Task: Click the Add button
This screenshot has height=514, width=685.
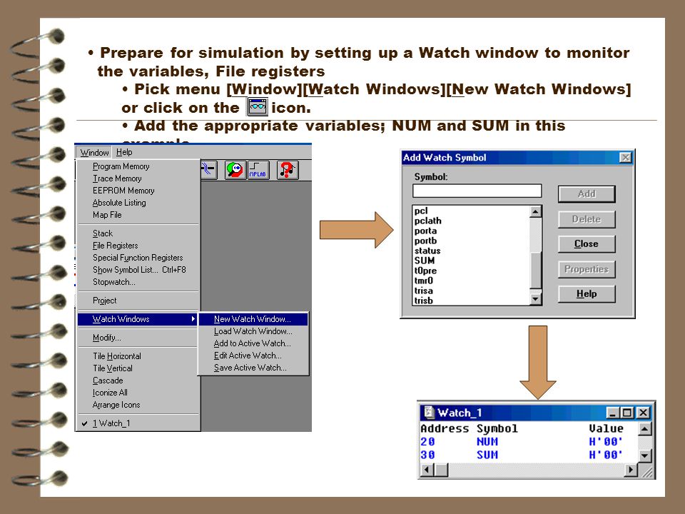Action: coord(587,194)
